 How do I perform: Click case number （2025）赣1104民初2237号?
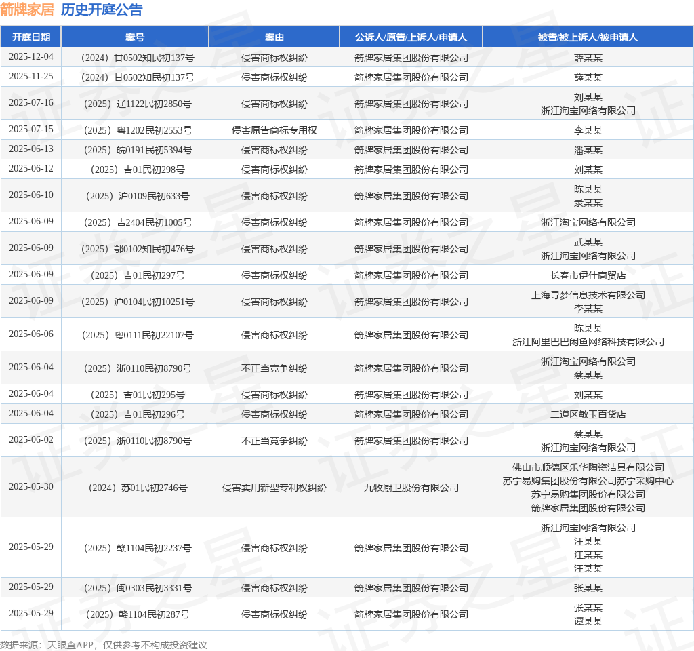138,548
